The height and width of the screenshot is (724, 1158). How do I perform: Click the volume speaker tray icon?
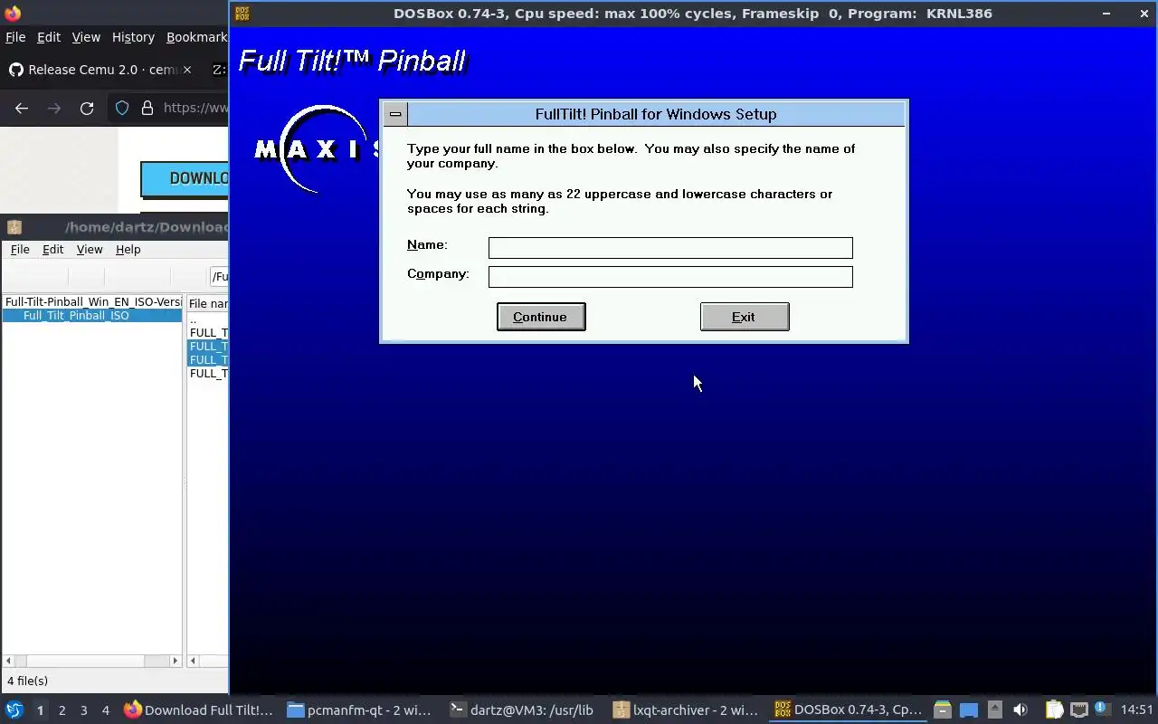click(1020, 710)
